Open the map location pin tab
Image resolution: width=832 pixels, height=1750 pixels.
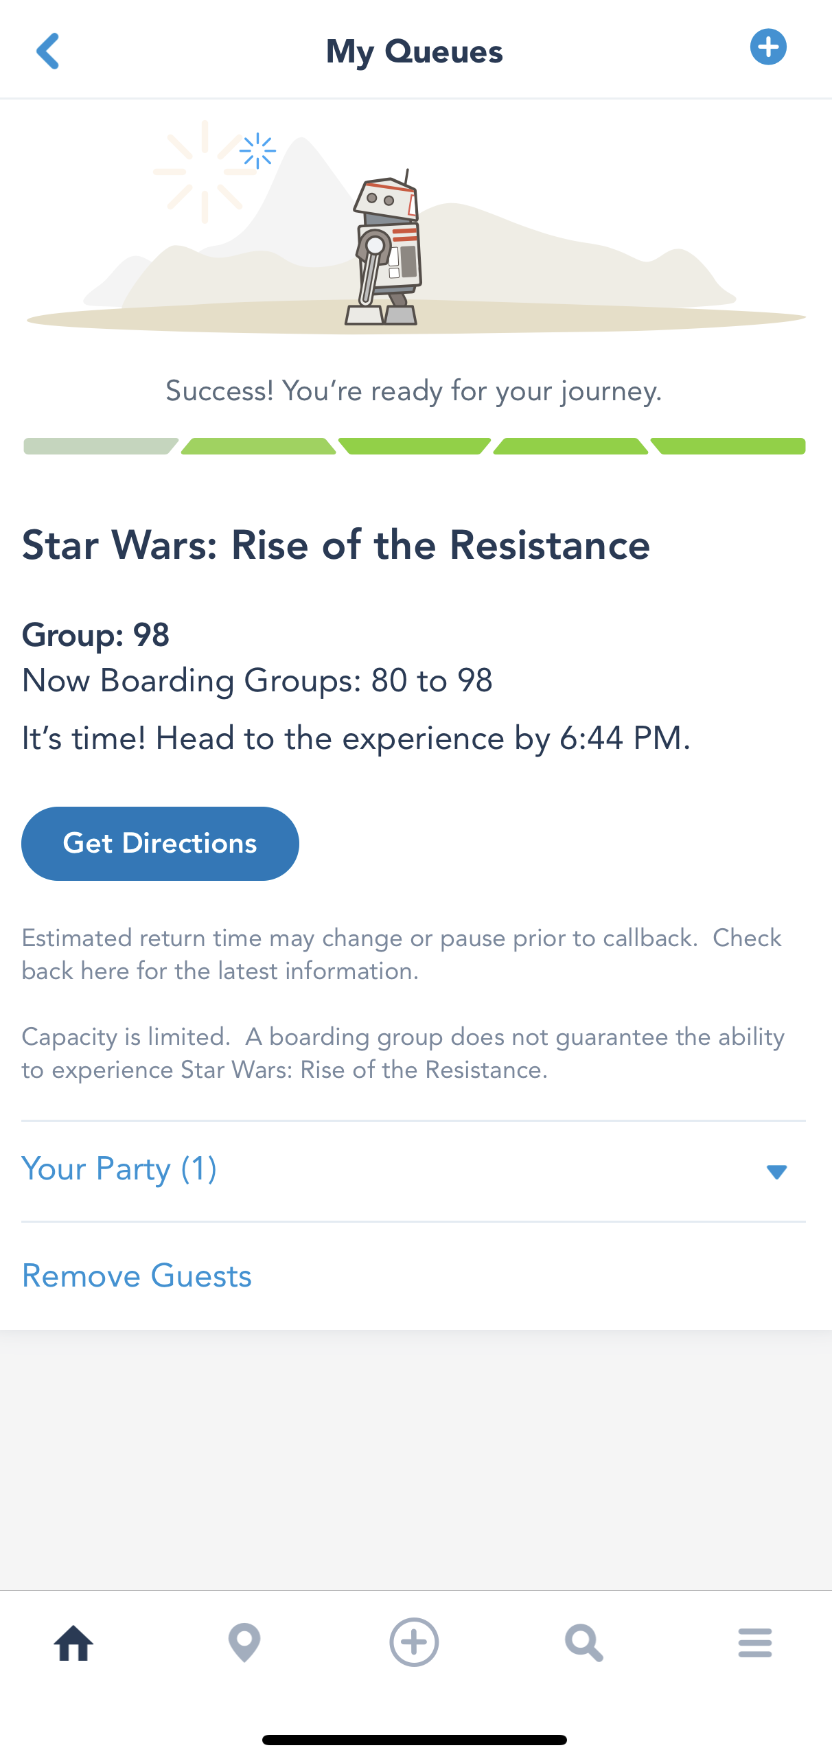point(244,1643)
